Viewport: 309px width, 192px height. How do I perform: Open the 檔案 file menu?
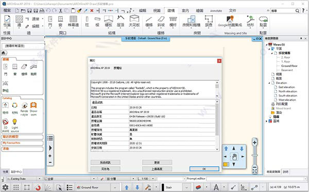(x=7, y=10)
